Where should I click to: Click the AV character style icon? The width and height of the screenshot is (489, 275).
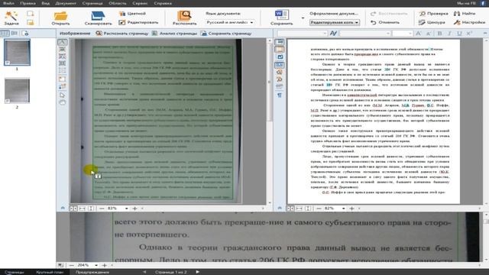(x=333, y=34)
